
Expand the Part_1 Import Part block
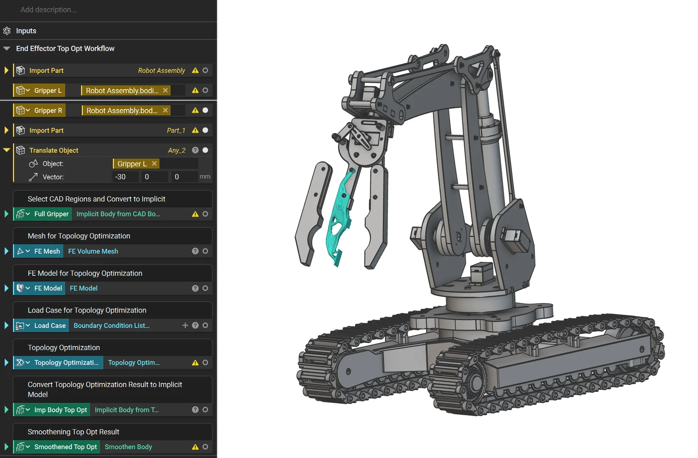(x=6, y=130)
